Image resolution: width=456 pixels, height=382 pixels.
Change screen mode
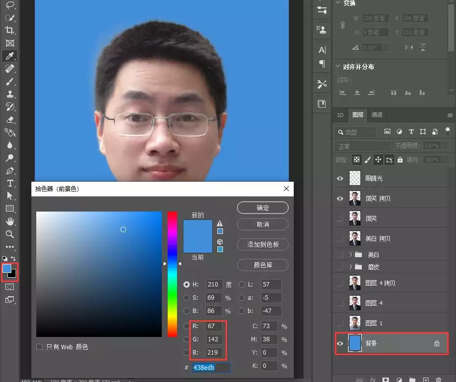pyautogui.click(x=10, y=300)
